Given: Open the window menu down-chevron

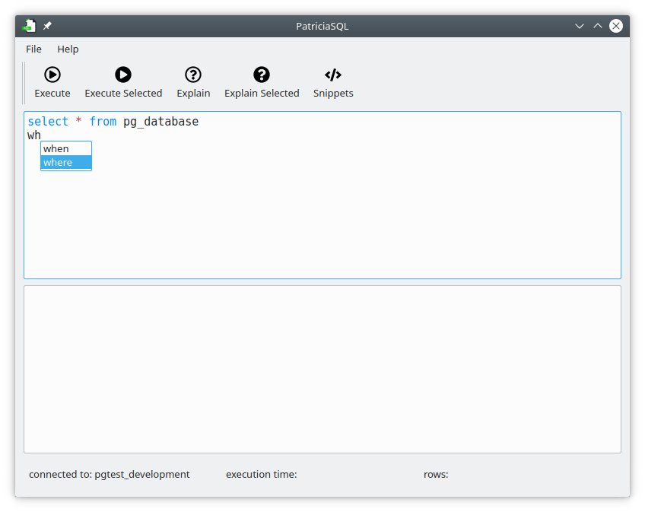Looking at the screenshot, I should tap(580, 26).
